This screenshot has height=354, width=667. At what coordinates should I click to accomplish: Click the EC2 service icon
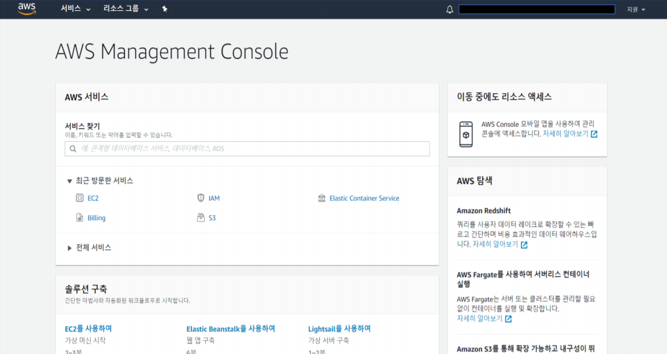80,198
